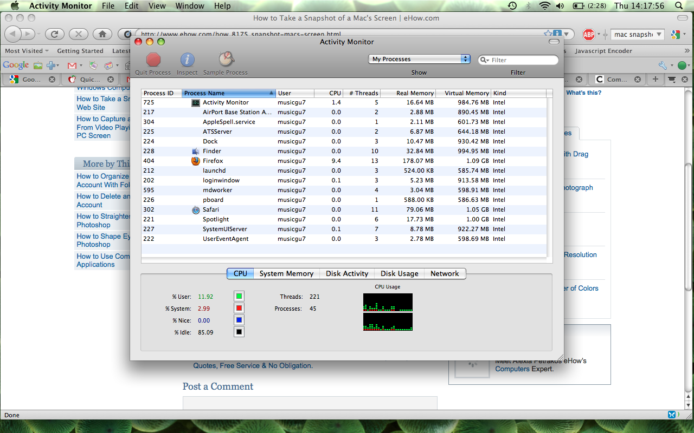694x433 pixels.
Task: Open the Apple menu
Action: pos(14,6)
